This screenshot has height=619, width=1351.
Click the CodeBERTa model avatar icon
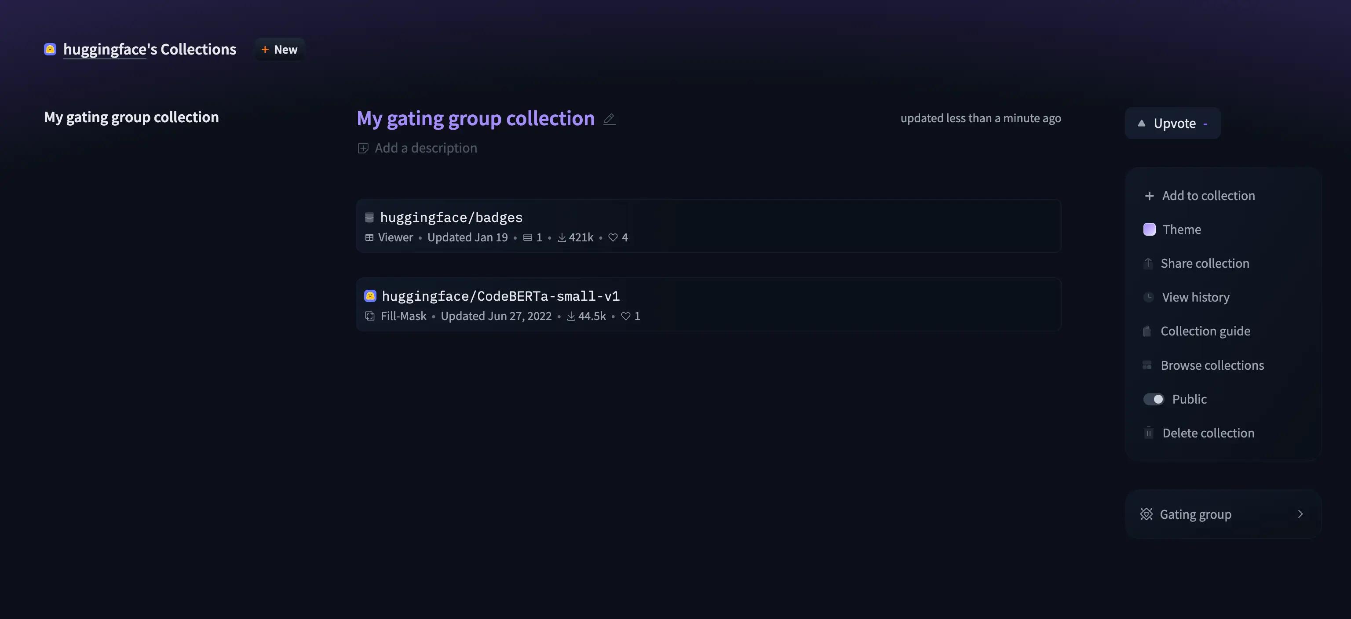pyautogui.click(x=370, y=296)
